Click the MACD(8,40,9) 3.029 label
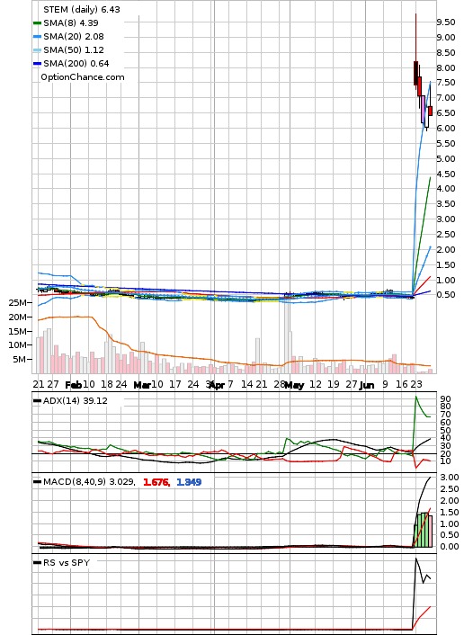 point(89,482)
